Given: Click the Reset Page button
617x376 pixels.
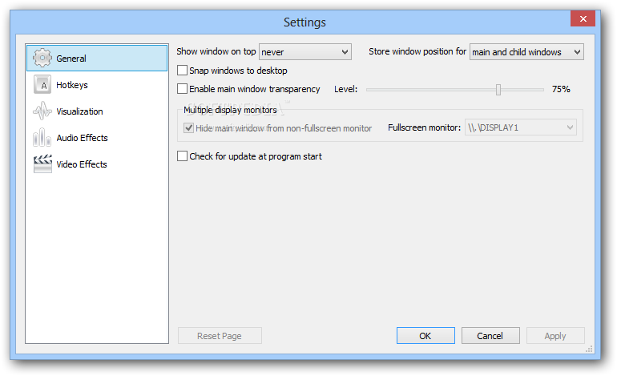Looking at the screenshot, I should tap(220, 336).
